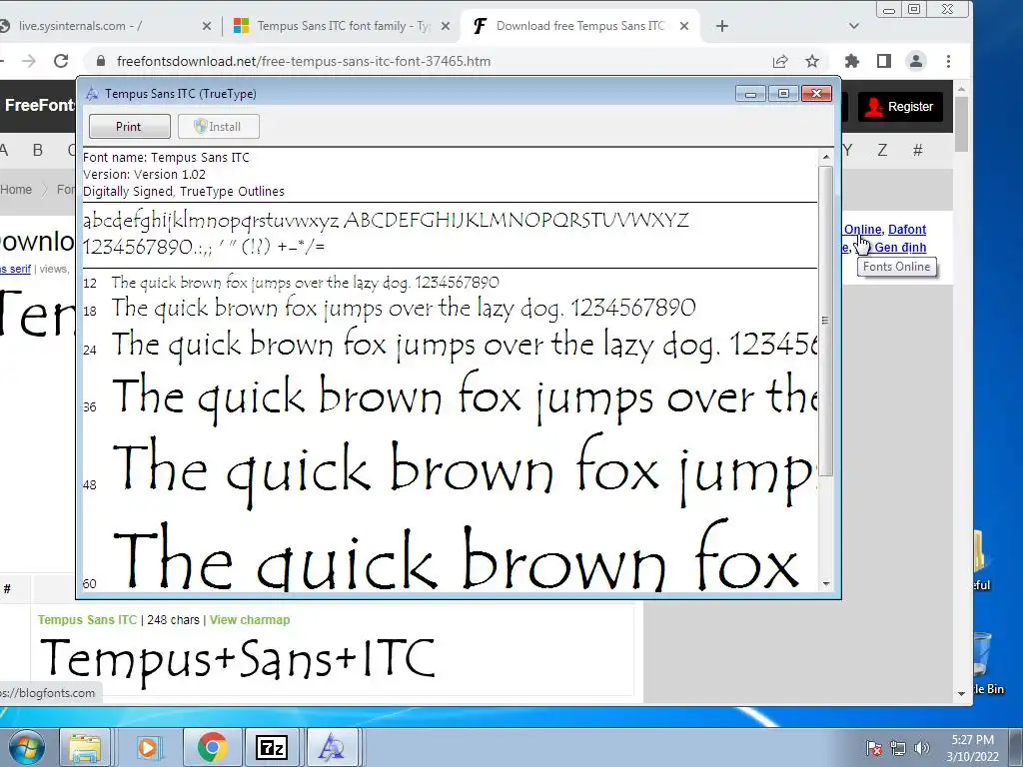1023x767 pixels.
Task: Click the Recycle Bin desktop icon
Action: click(x=988, y=662)
